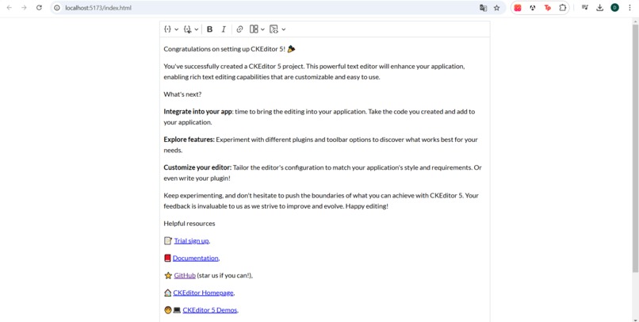Open the Trial sign up link
The image size is (639, 322).
tap(192, 241)
